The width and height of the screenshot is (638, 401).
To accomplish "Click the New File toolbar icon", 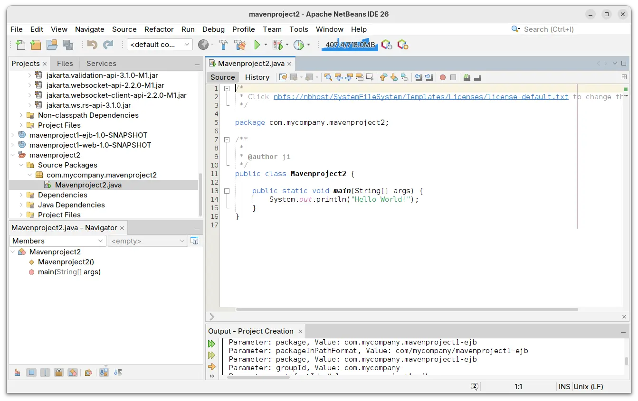I will (x=20, y=45).
